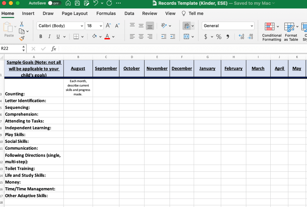The height and width of the screenshot is (207, 307).
Task: Click the Format Painter brush icon
Action: (x=22, y=38)
